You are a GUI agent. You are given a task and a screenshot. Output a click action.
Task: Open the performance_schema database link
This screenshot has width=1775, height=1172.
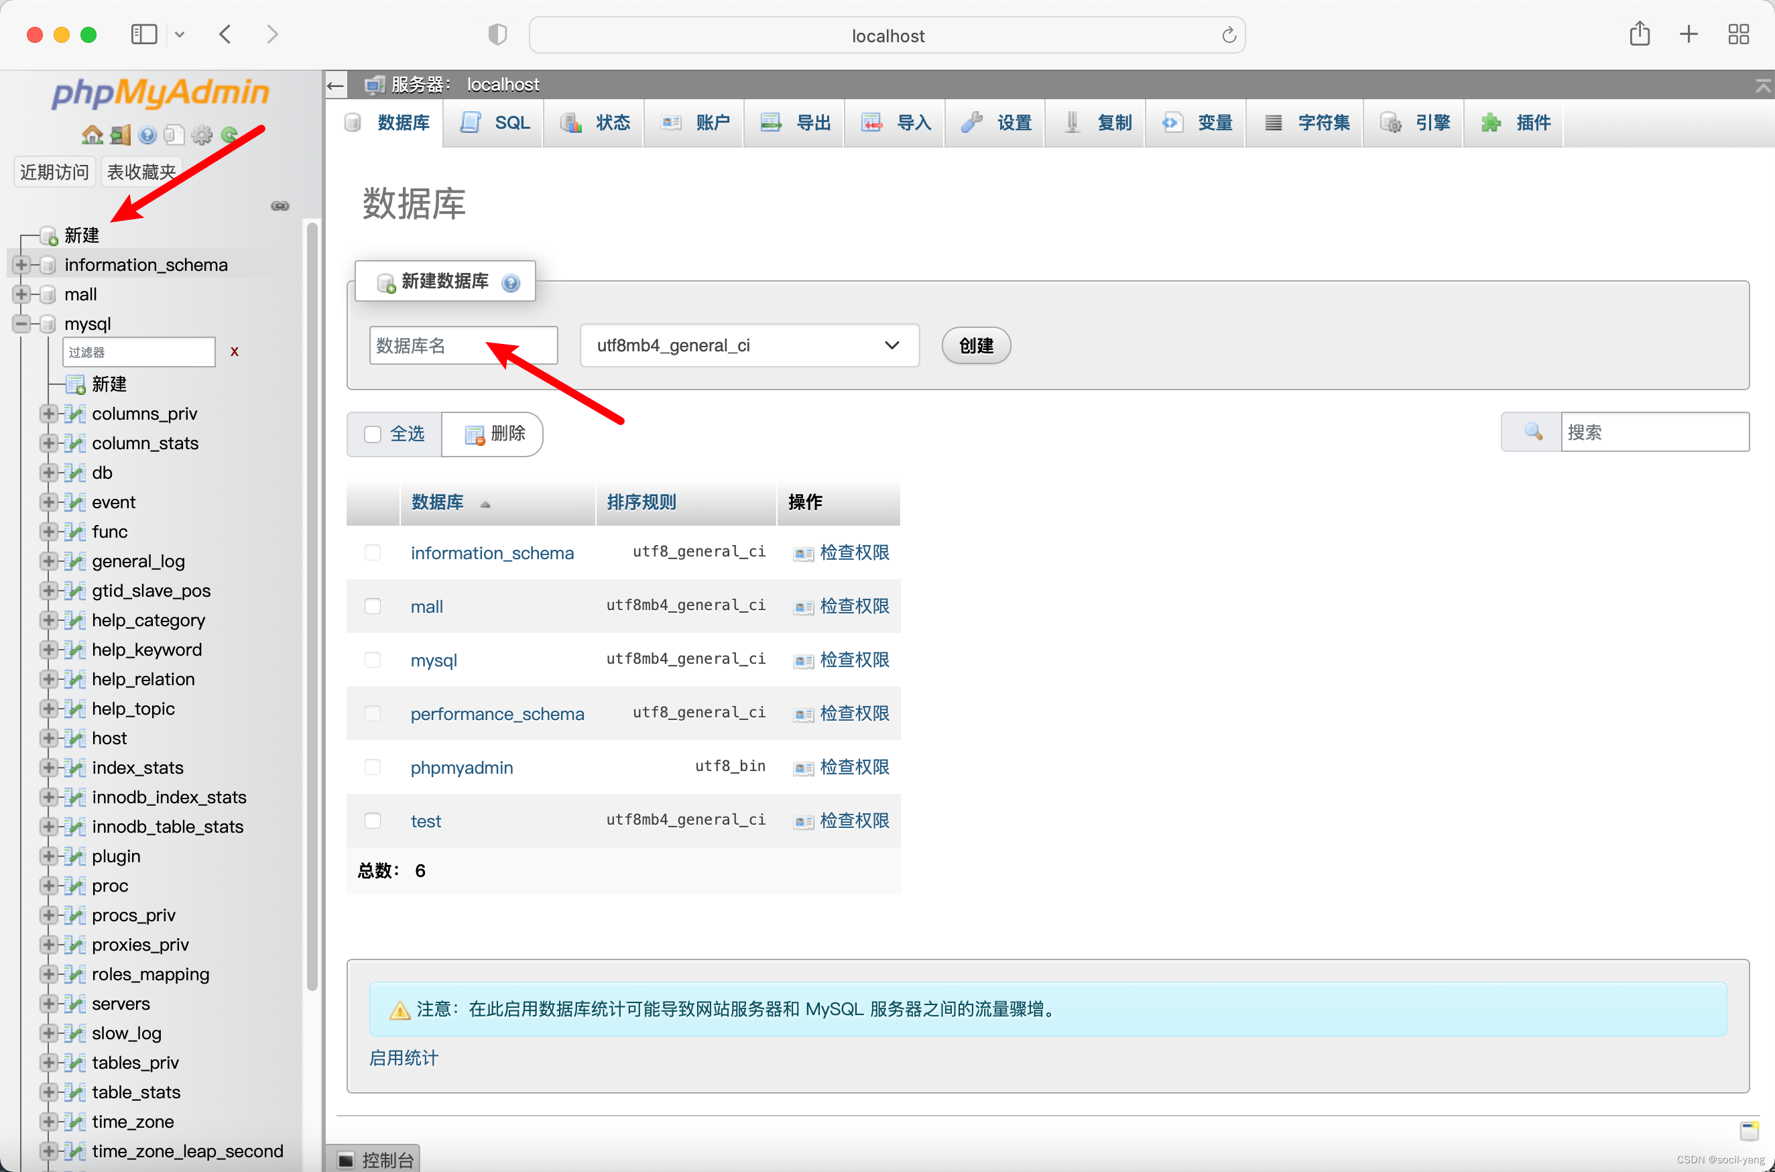pyautogui.click(x=497, y=714)
